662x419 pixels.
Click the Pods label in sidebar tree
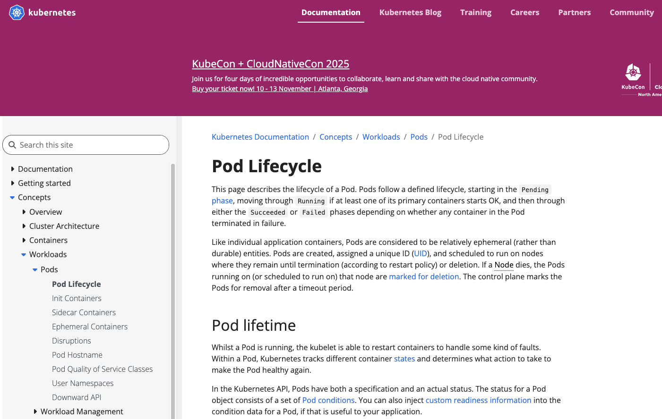pyautogui.click(x=49, y=269)
